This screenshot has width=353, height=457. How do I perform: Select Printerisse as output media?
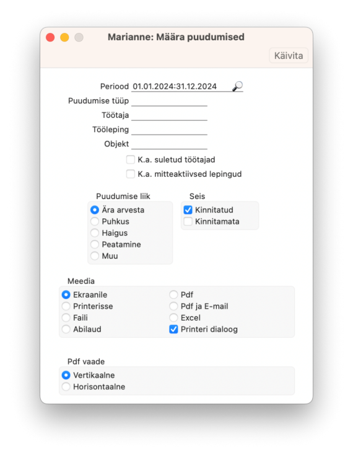click(66, 306)
